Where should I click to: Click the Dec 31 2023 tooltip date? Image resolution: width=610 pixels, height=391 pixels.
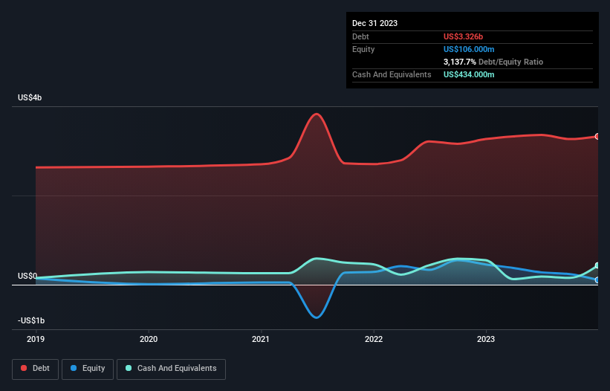click(374, 23)
